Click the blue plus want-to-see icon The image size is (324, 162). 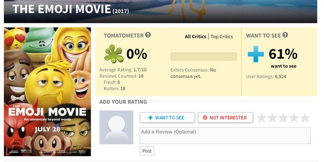[x=256, y=54]
